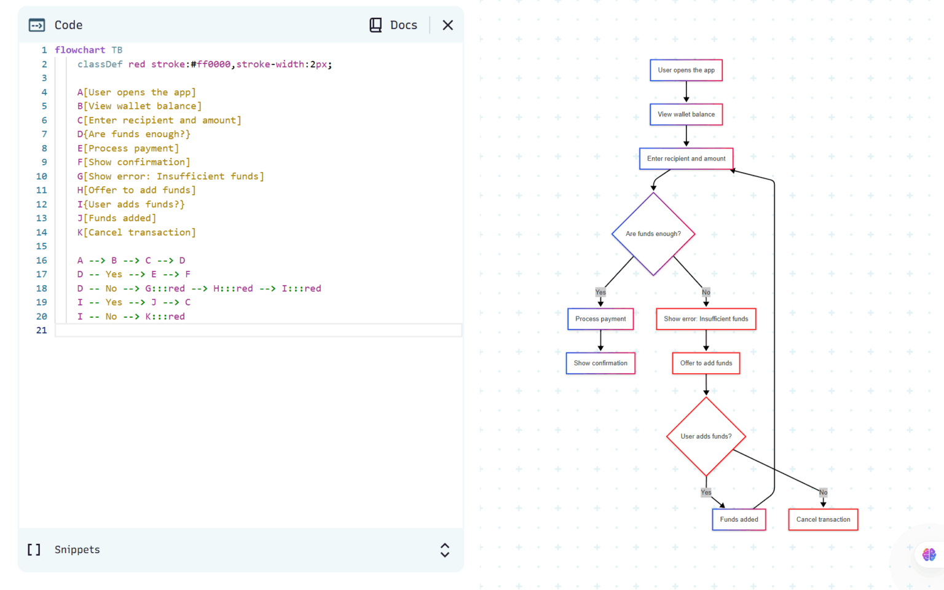Click the 'Show confirmation' node
The height and width of the screenshot is (590, 944).
[x=600, y=363]
